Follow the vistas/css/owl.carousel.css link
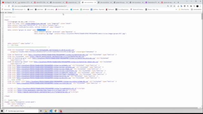203x114 pixels. click(x=46, y=67)
